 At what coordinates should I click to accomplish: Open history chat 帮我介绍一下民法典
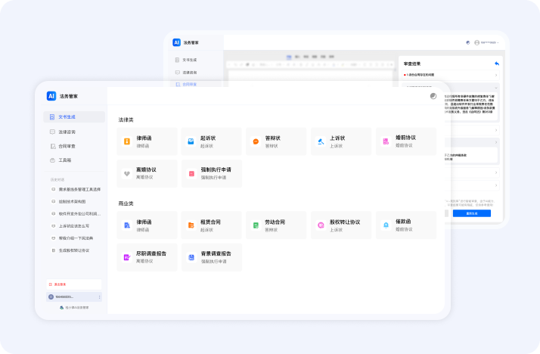pos(72,238)
